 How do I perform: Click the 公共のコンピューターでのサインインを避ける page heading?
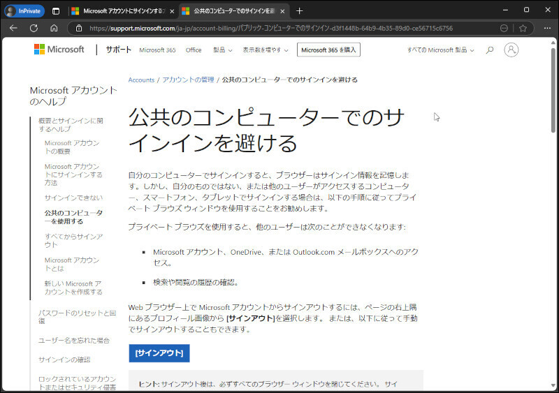(266, 130)
